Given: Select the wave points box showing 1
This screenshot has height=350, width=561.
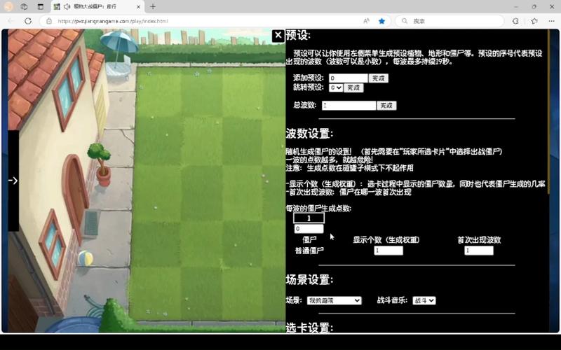Looking at the screenshot, I should point(309,218).
